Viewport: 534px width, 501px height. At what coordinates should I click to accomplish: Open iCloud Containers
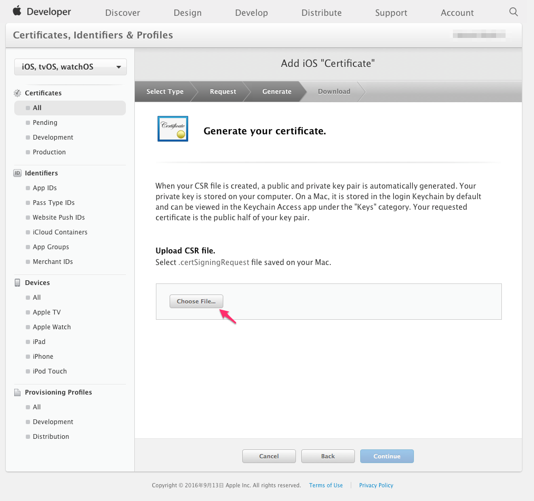[60, 232]
